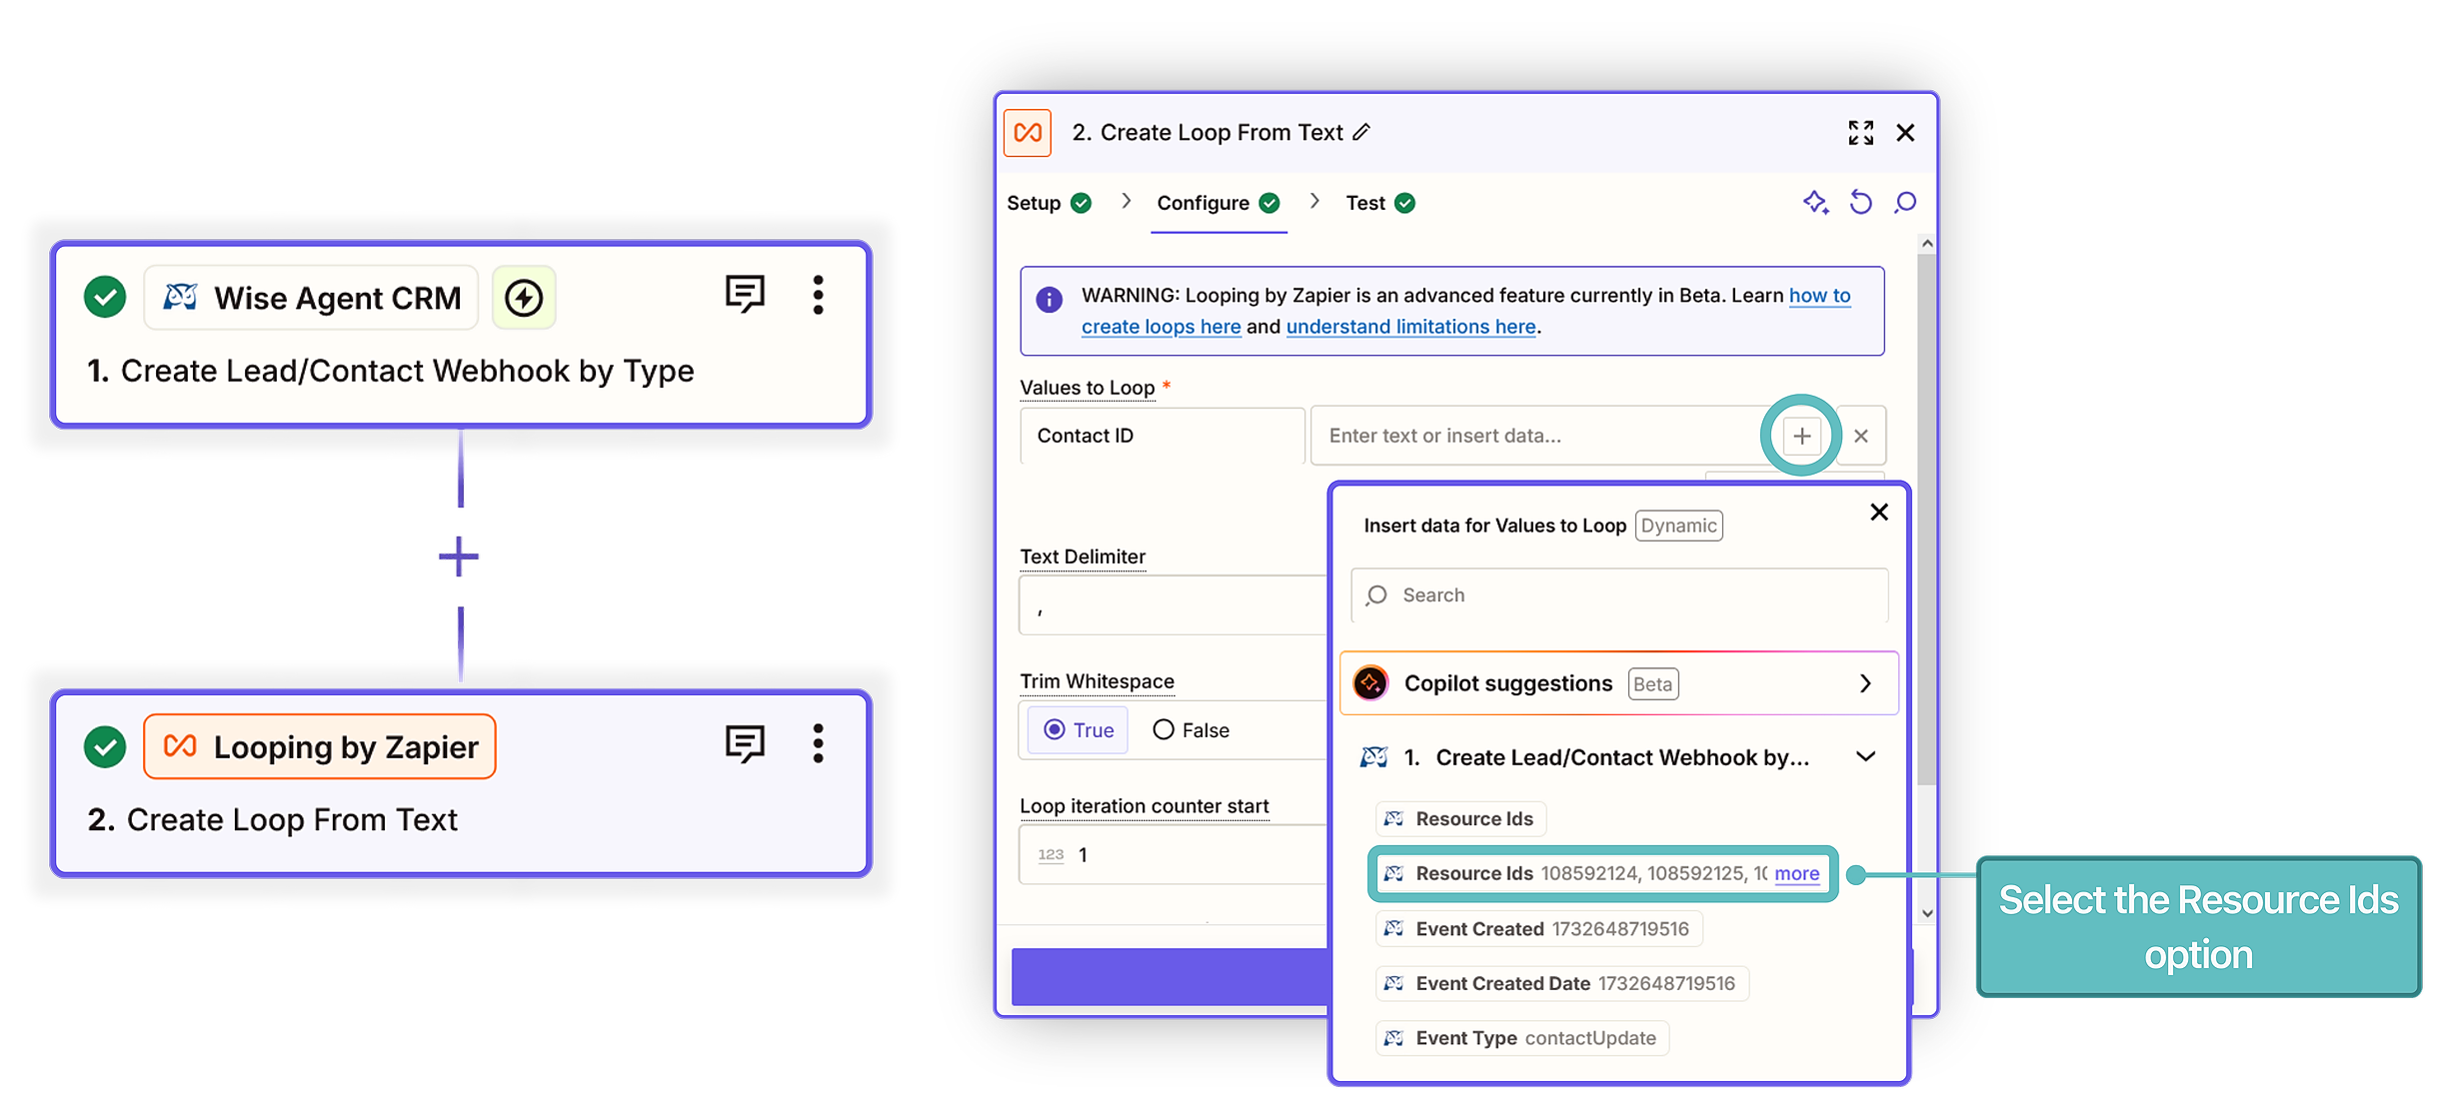Image resolution: width=2440 pixels, height=1109 pixels.
Task: Switch to the Test tab
Action: click(1380, 203)
